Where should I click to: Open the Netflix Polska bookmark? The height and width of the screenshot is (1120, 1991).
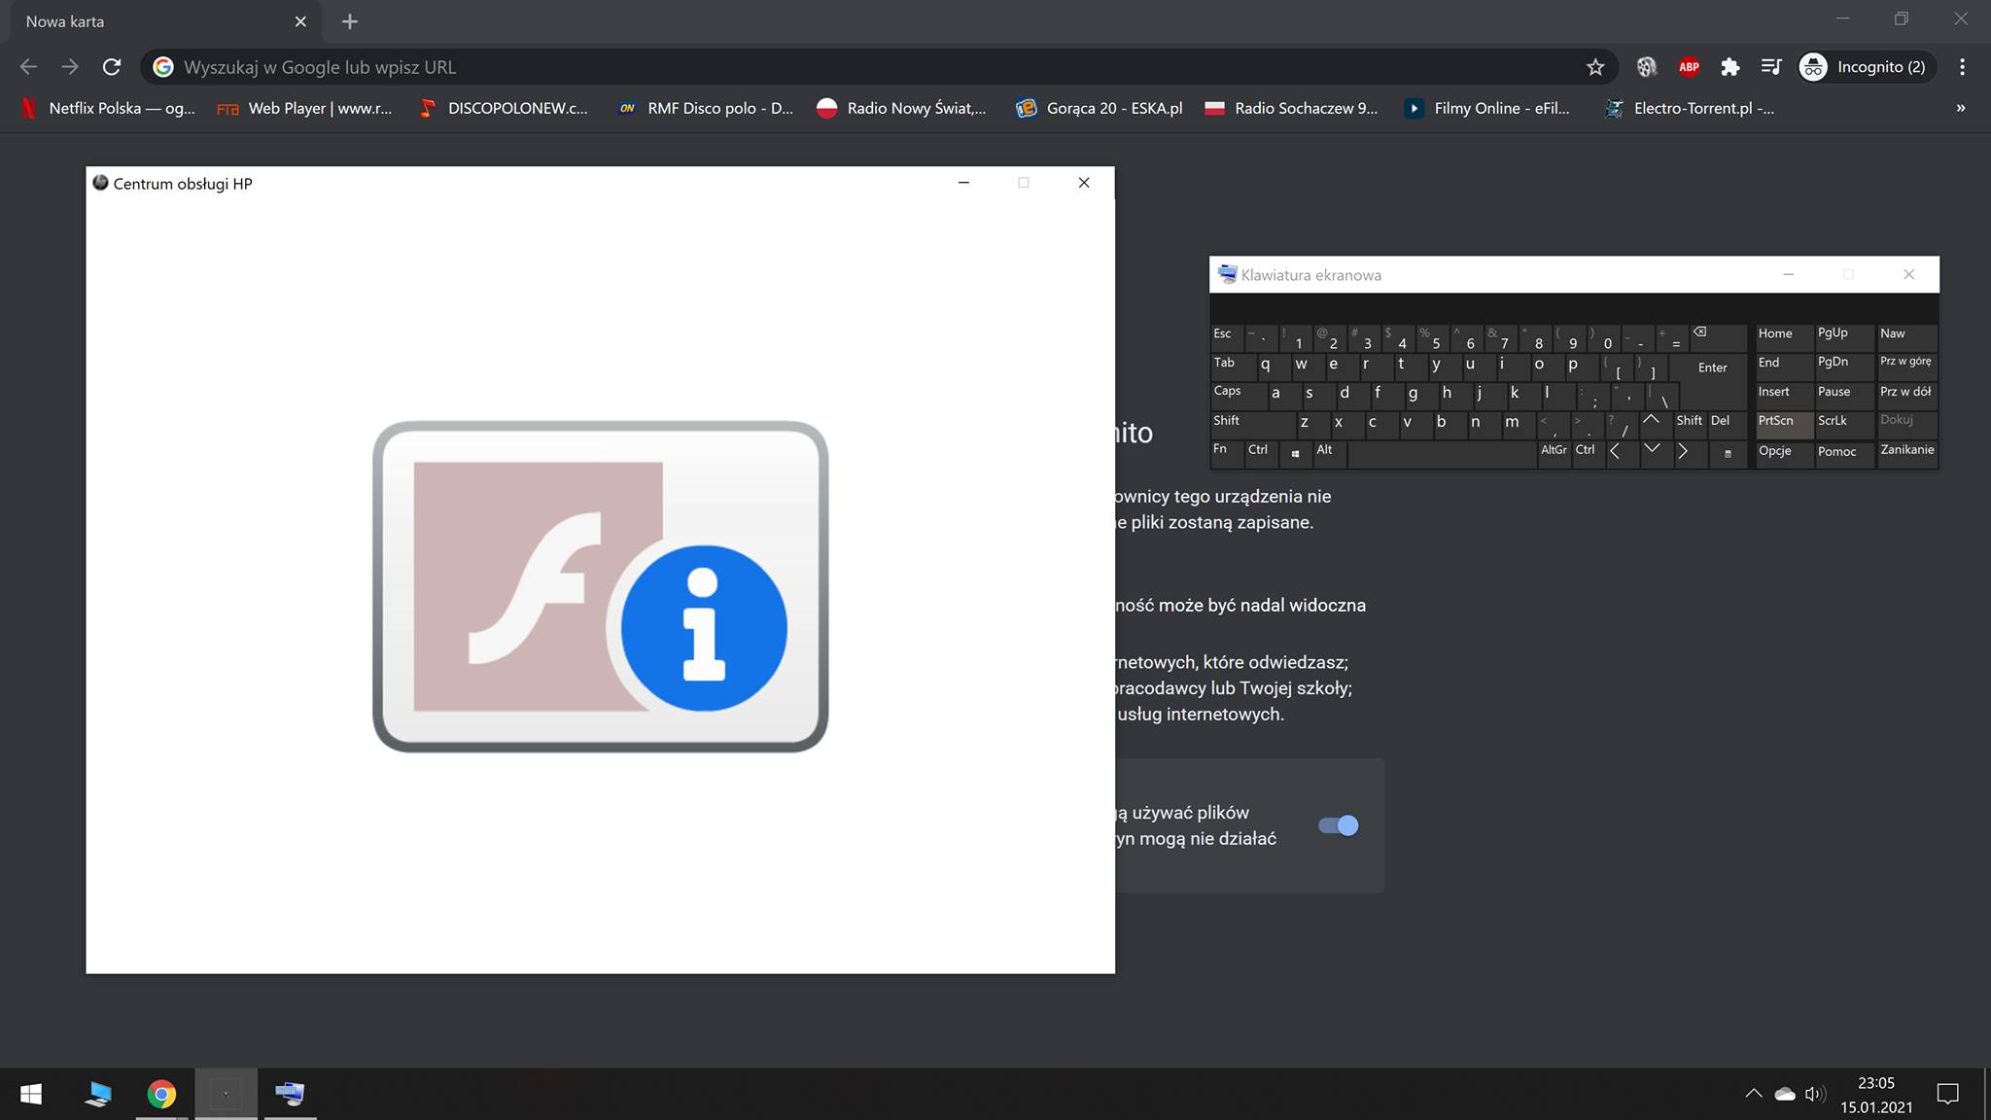pos(109,108)
